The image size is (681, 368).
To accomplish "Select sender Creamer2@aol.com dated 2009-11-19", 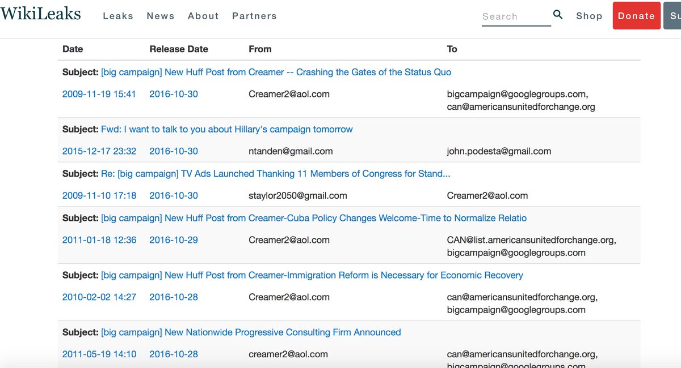I will pyautogui.click(x=289, y=94).
